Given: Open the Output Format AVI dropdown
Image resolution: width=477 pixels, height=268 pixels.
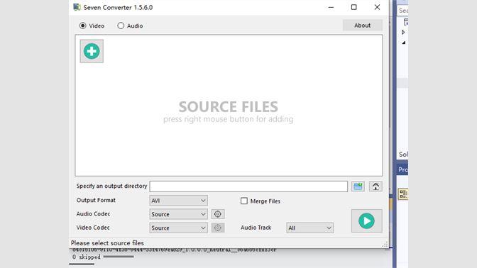Looking at the screenshot, I should coord(179,201).
